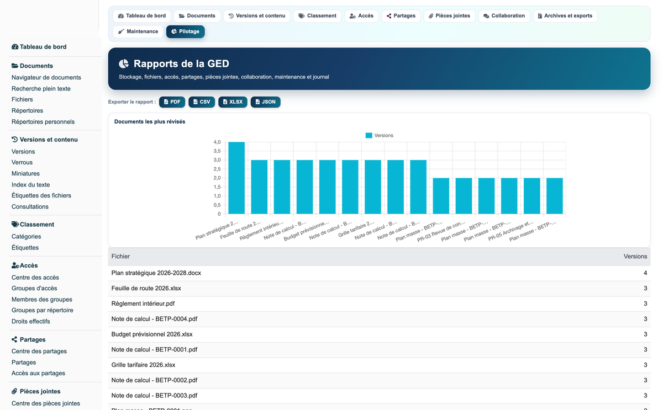Click the Partages share icon in sidebar

(x=14, y=339)
